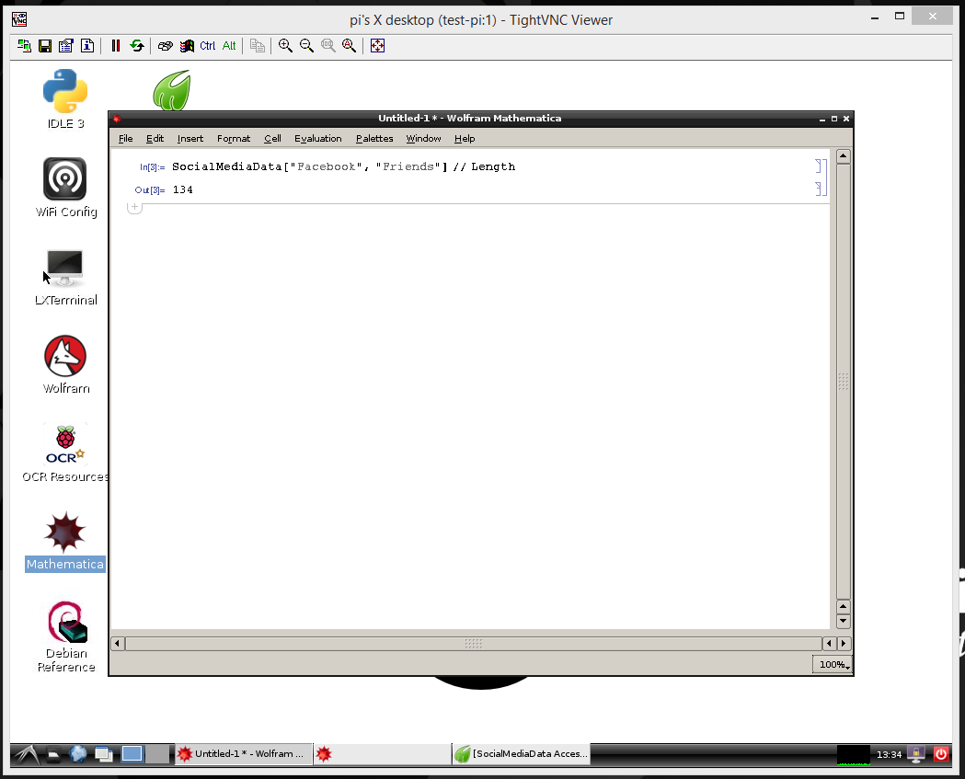Open the Cell menu in Mathematica

pyautogui.click(x=272, y=139)
